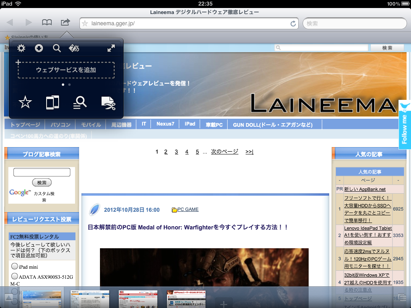
Task: Select the ADATA ASX900S3-512GM-C radio option
Action: 14,276
